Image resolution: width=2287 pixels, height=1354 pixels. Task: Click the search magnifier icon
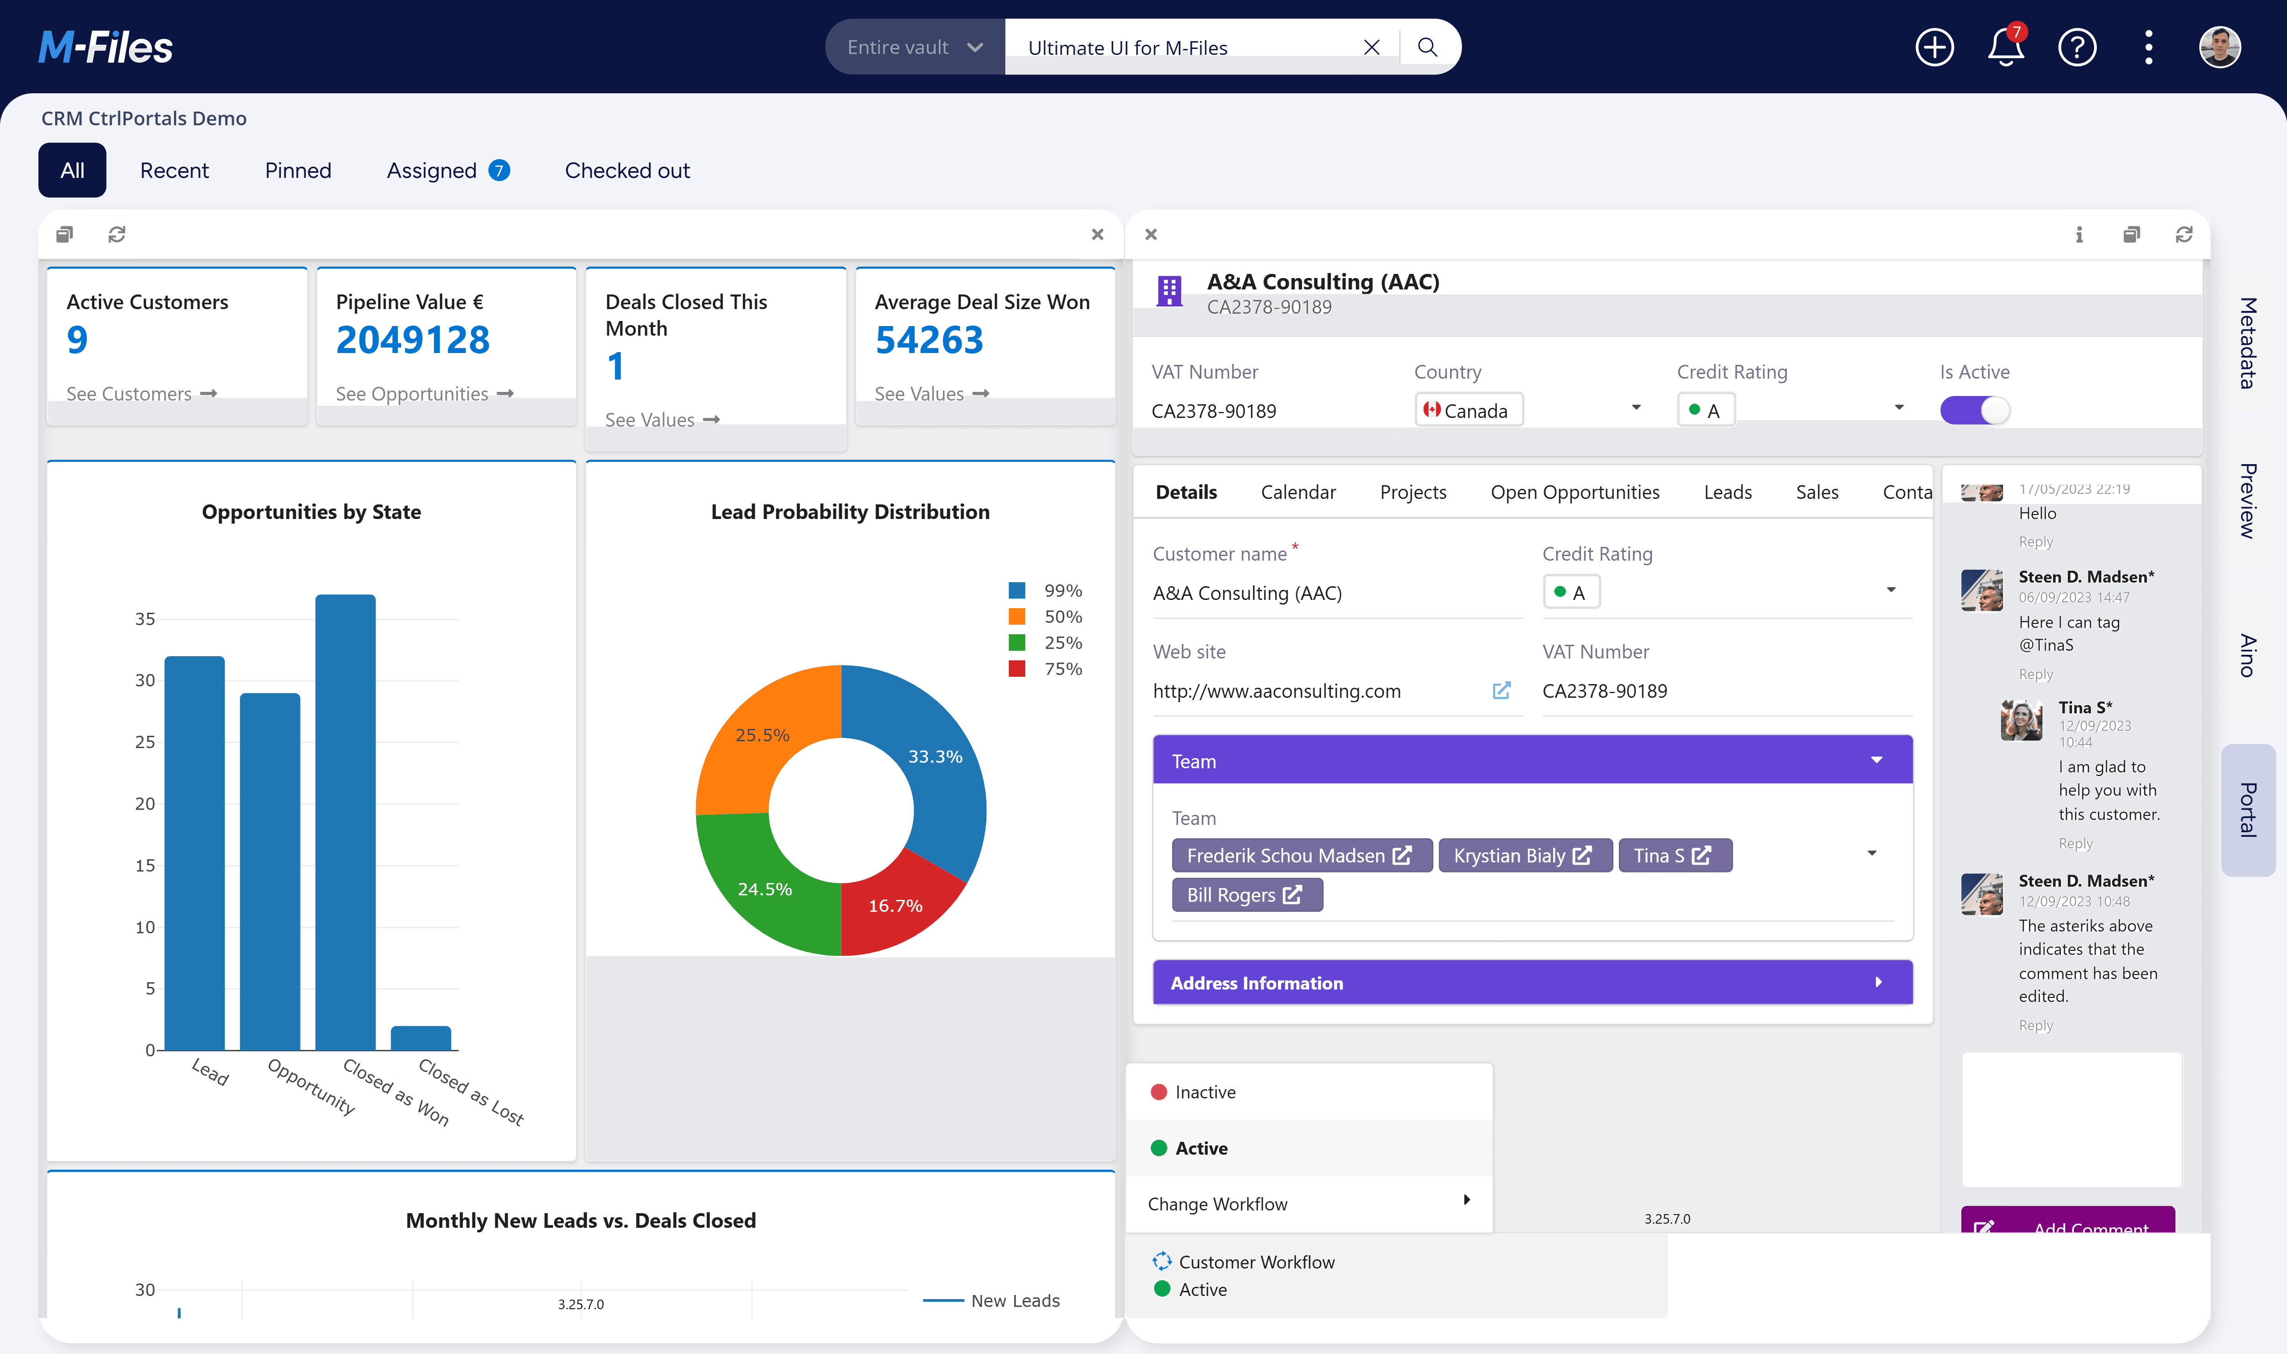tap(1428, 48)
